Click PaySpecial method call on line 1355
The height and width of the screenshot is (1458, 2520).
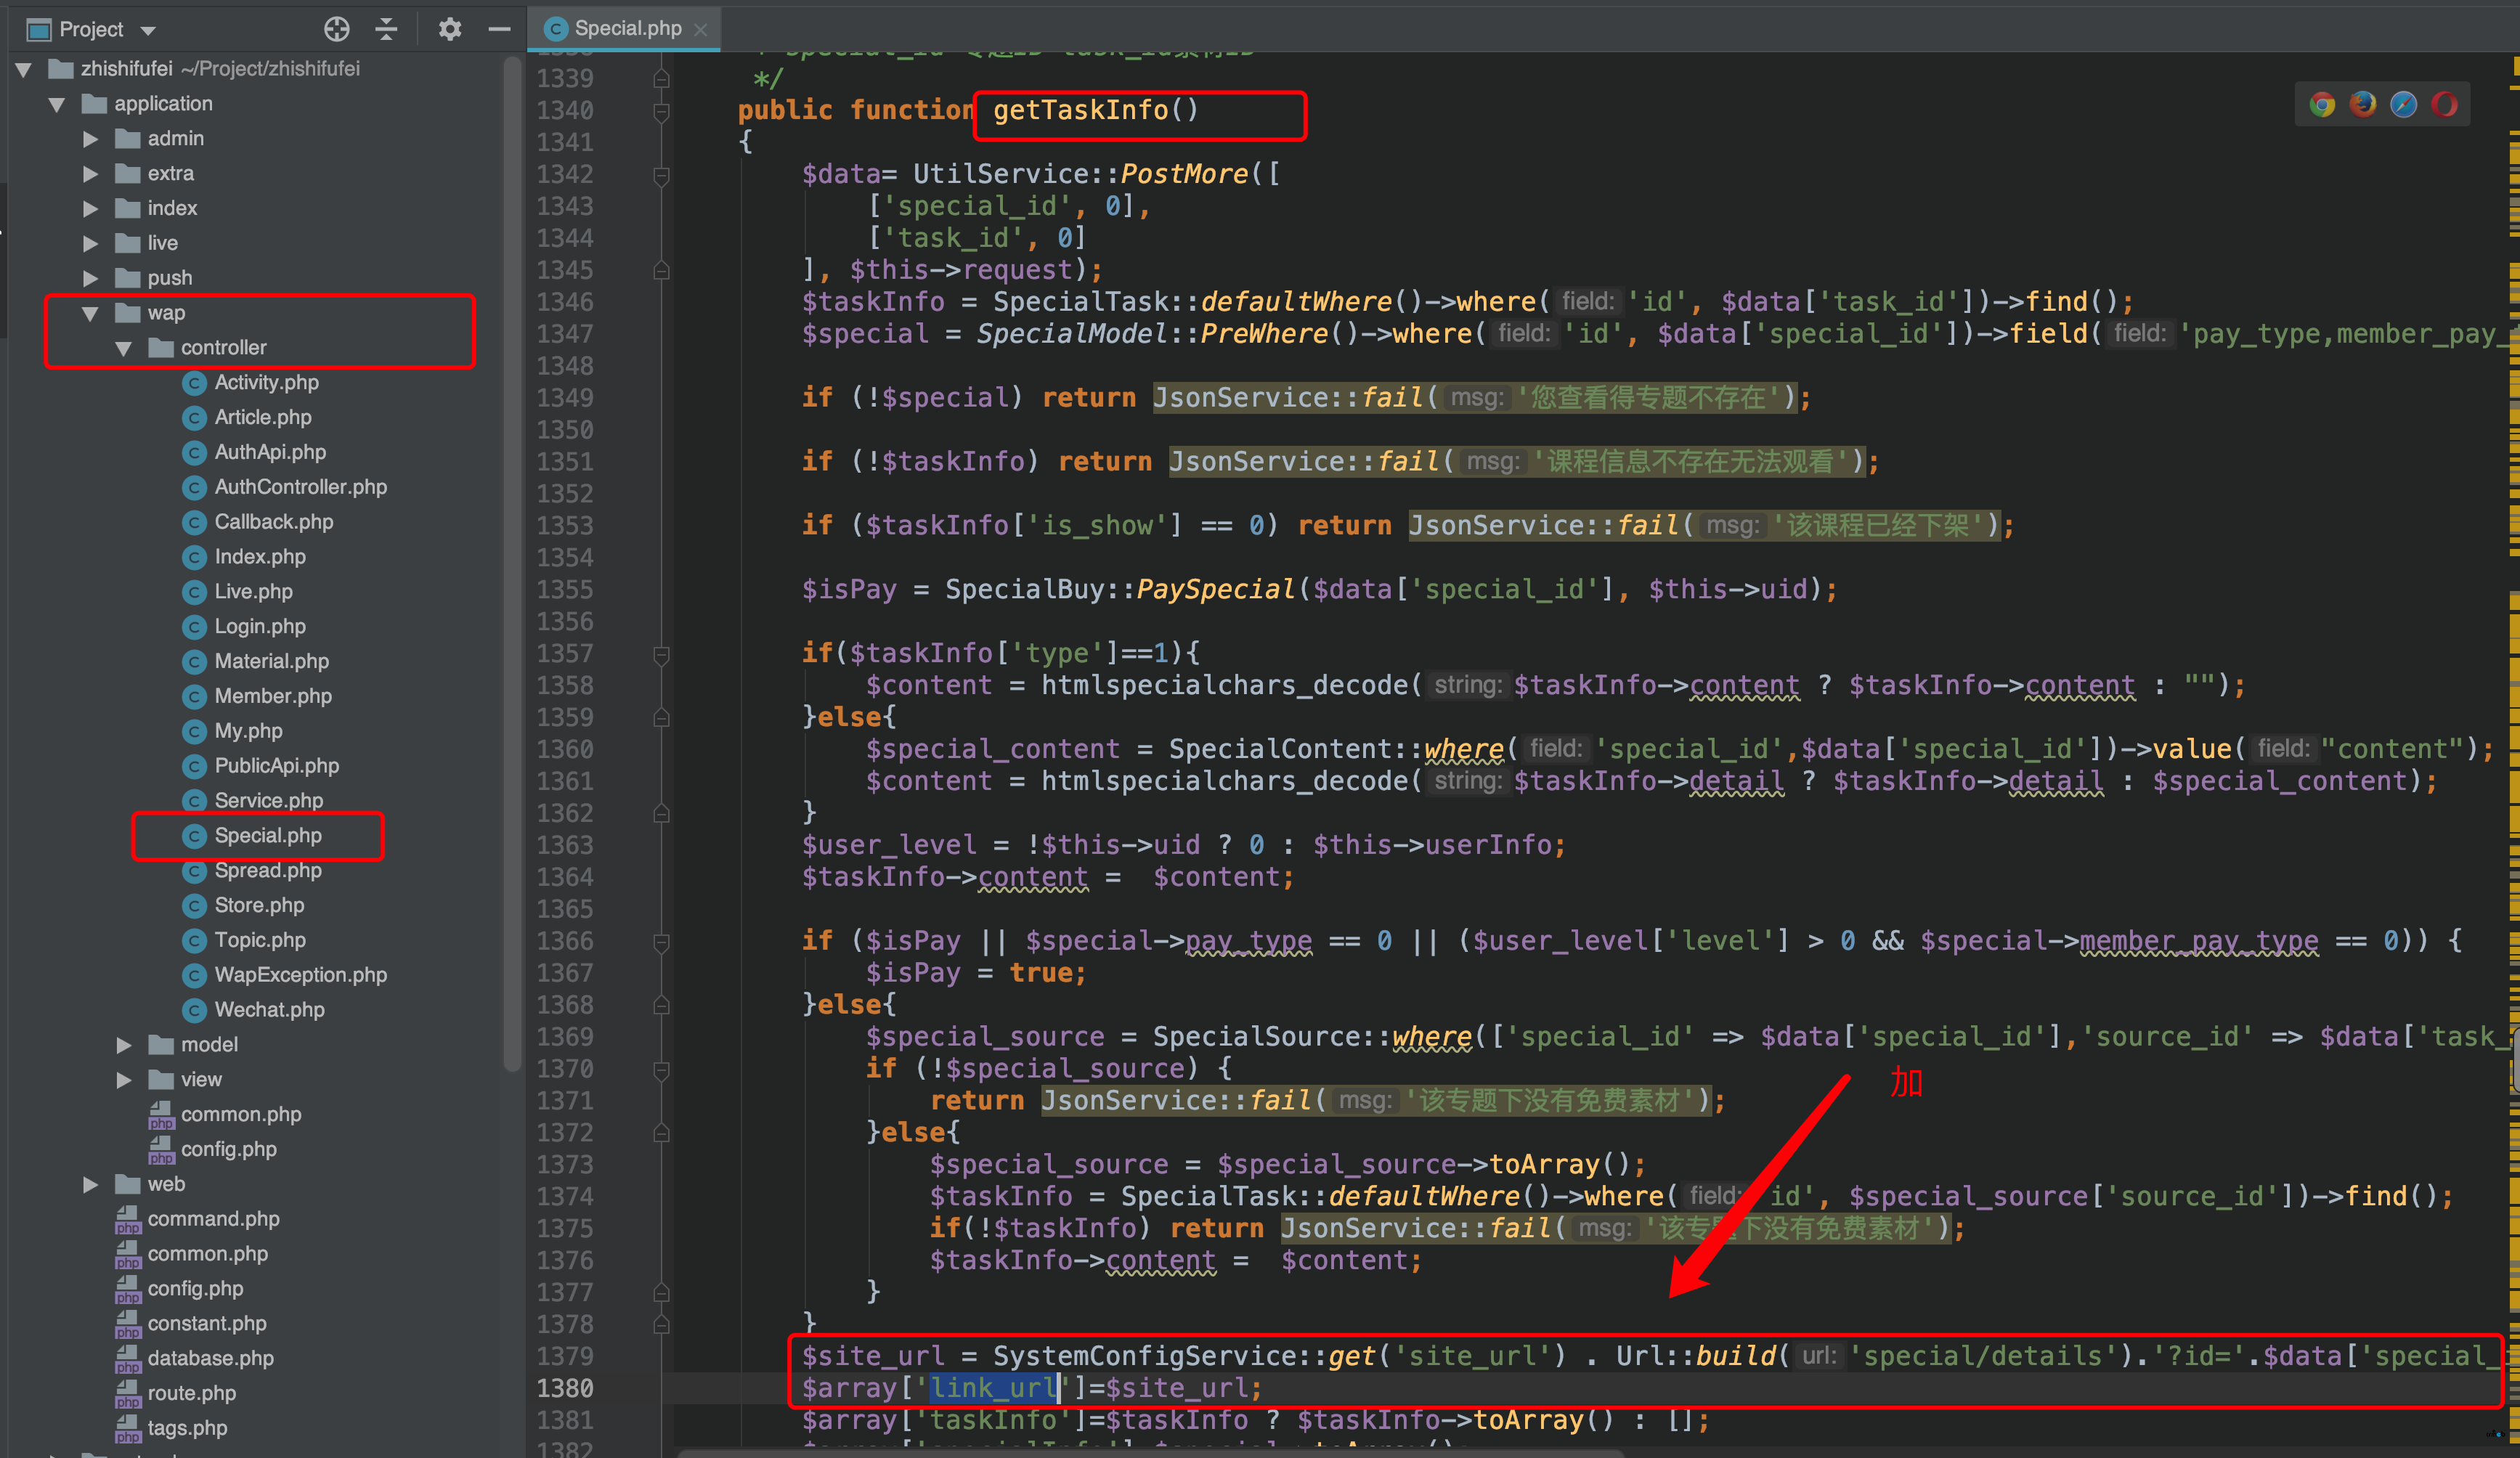tap(1216, 590)
